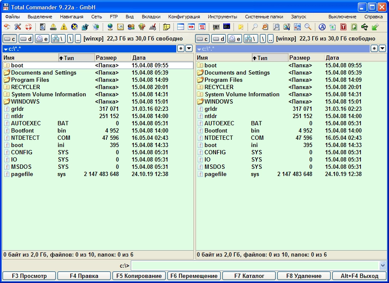Open left panel favorites asterisk button
The image size is (389, 283).
tap(181, 49)
